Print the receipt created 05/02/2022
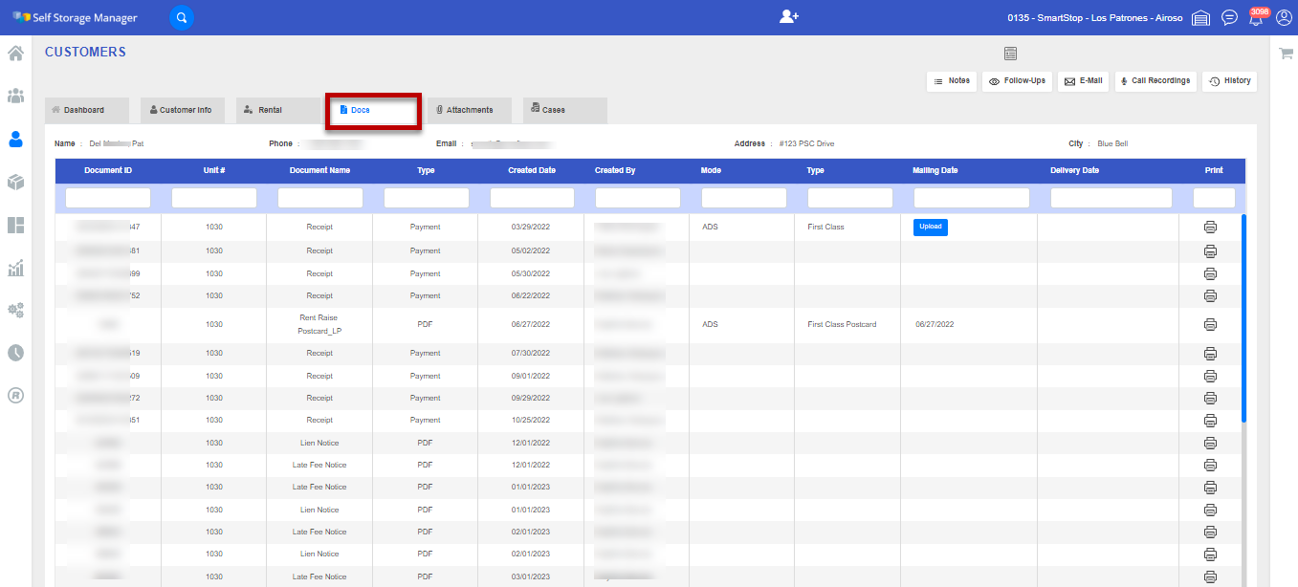The image size is (1298, 587). [x=1210, y=251]
